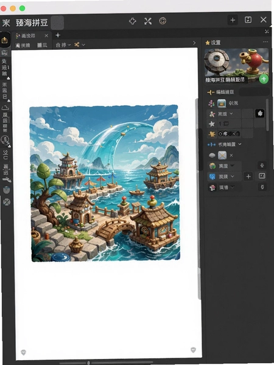Open the three-dot menu in settings panel

[265, 42]
